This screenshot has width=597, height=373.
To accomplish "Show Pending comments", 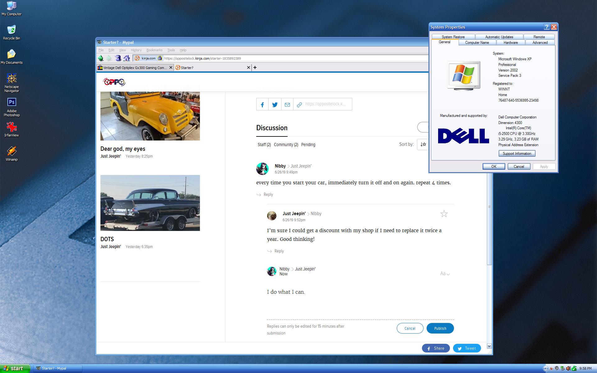I will [x=308, y=145].
